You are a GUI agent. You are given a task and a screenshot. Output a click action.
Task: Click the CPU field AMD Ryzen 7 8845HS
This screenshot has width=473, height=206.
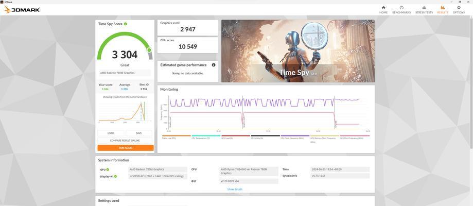pyautogui.click(x=249, y=171)
